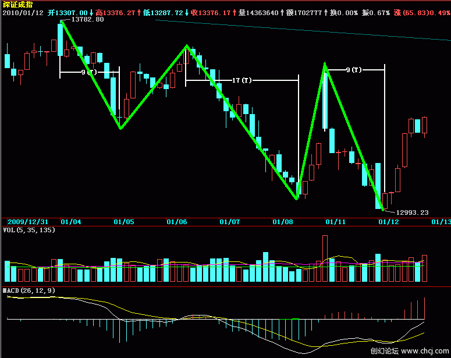Click the 12993.23 lowest price label
This screenshot has width=451, height=358.
click(x=411, y=212)
